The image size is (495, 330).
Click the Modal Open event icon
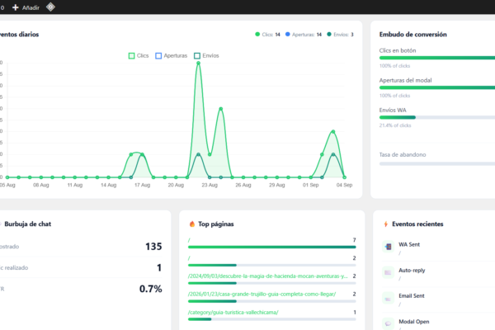389,323
